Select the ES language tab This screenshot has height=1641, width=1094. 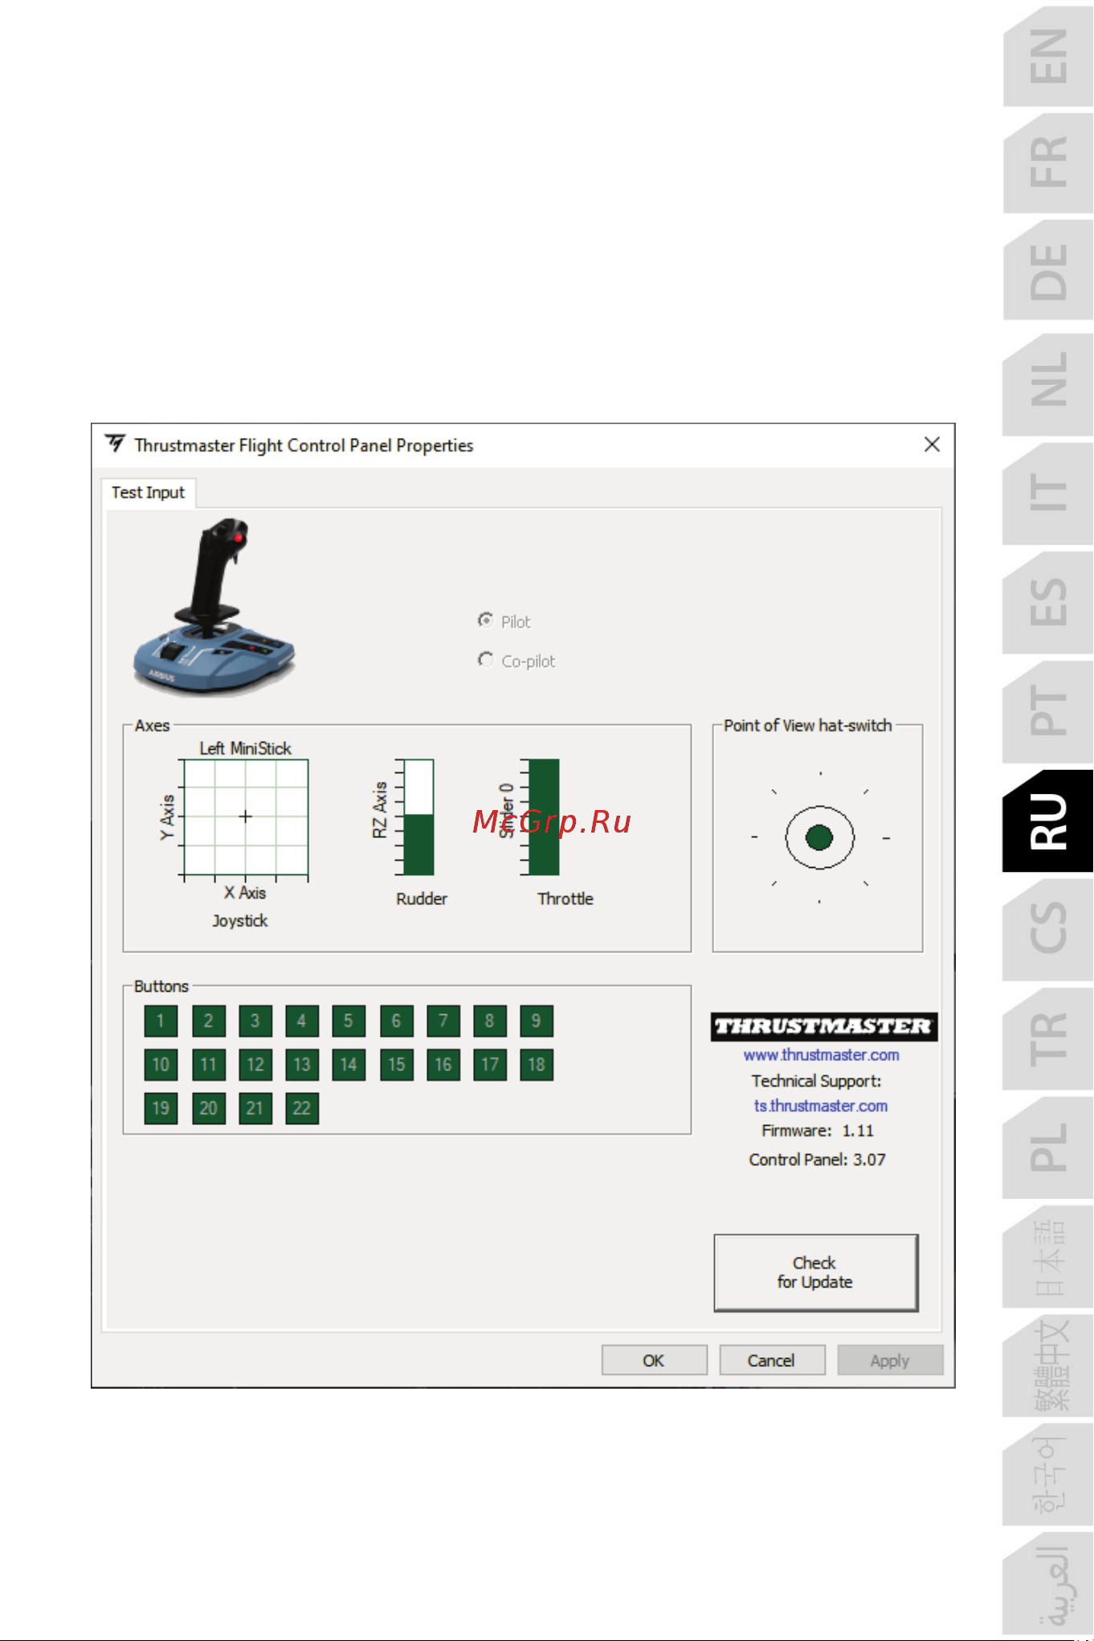[1049, 601]
